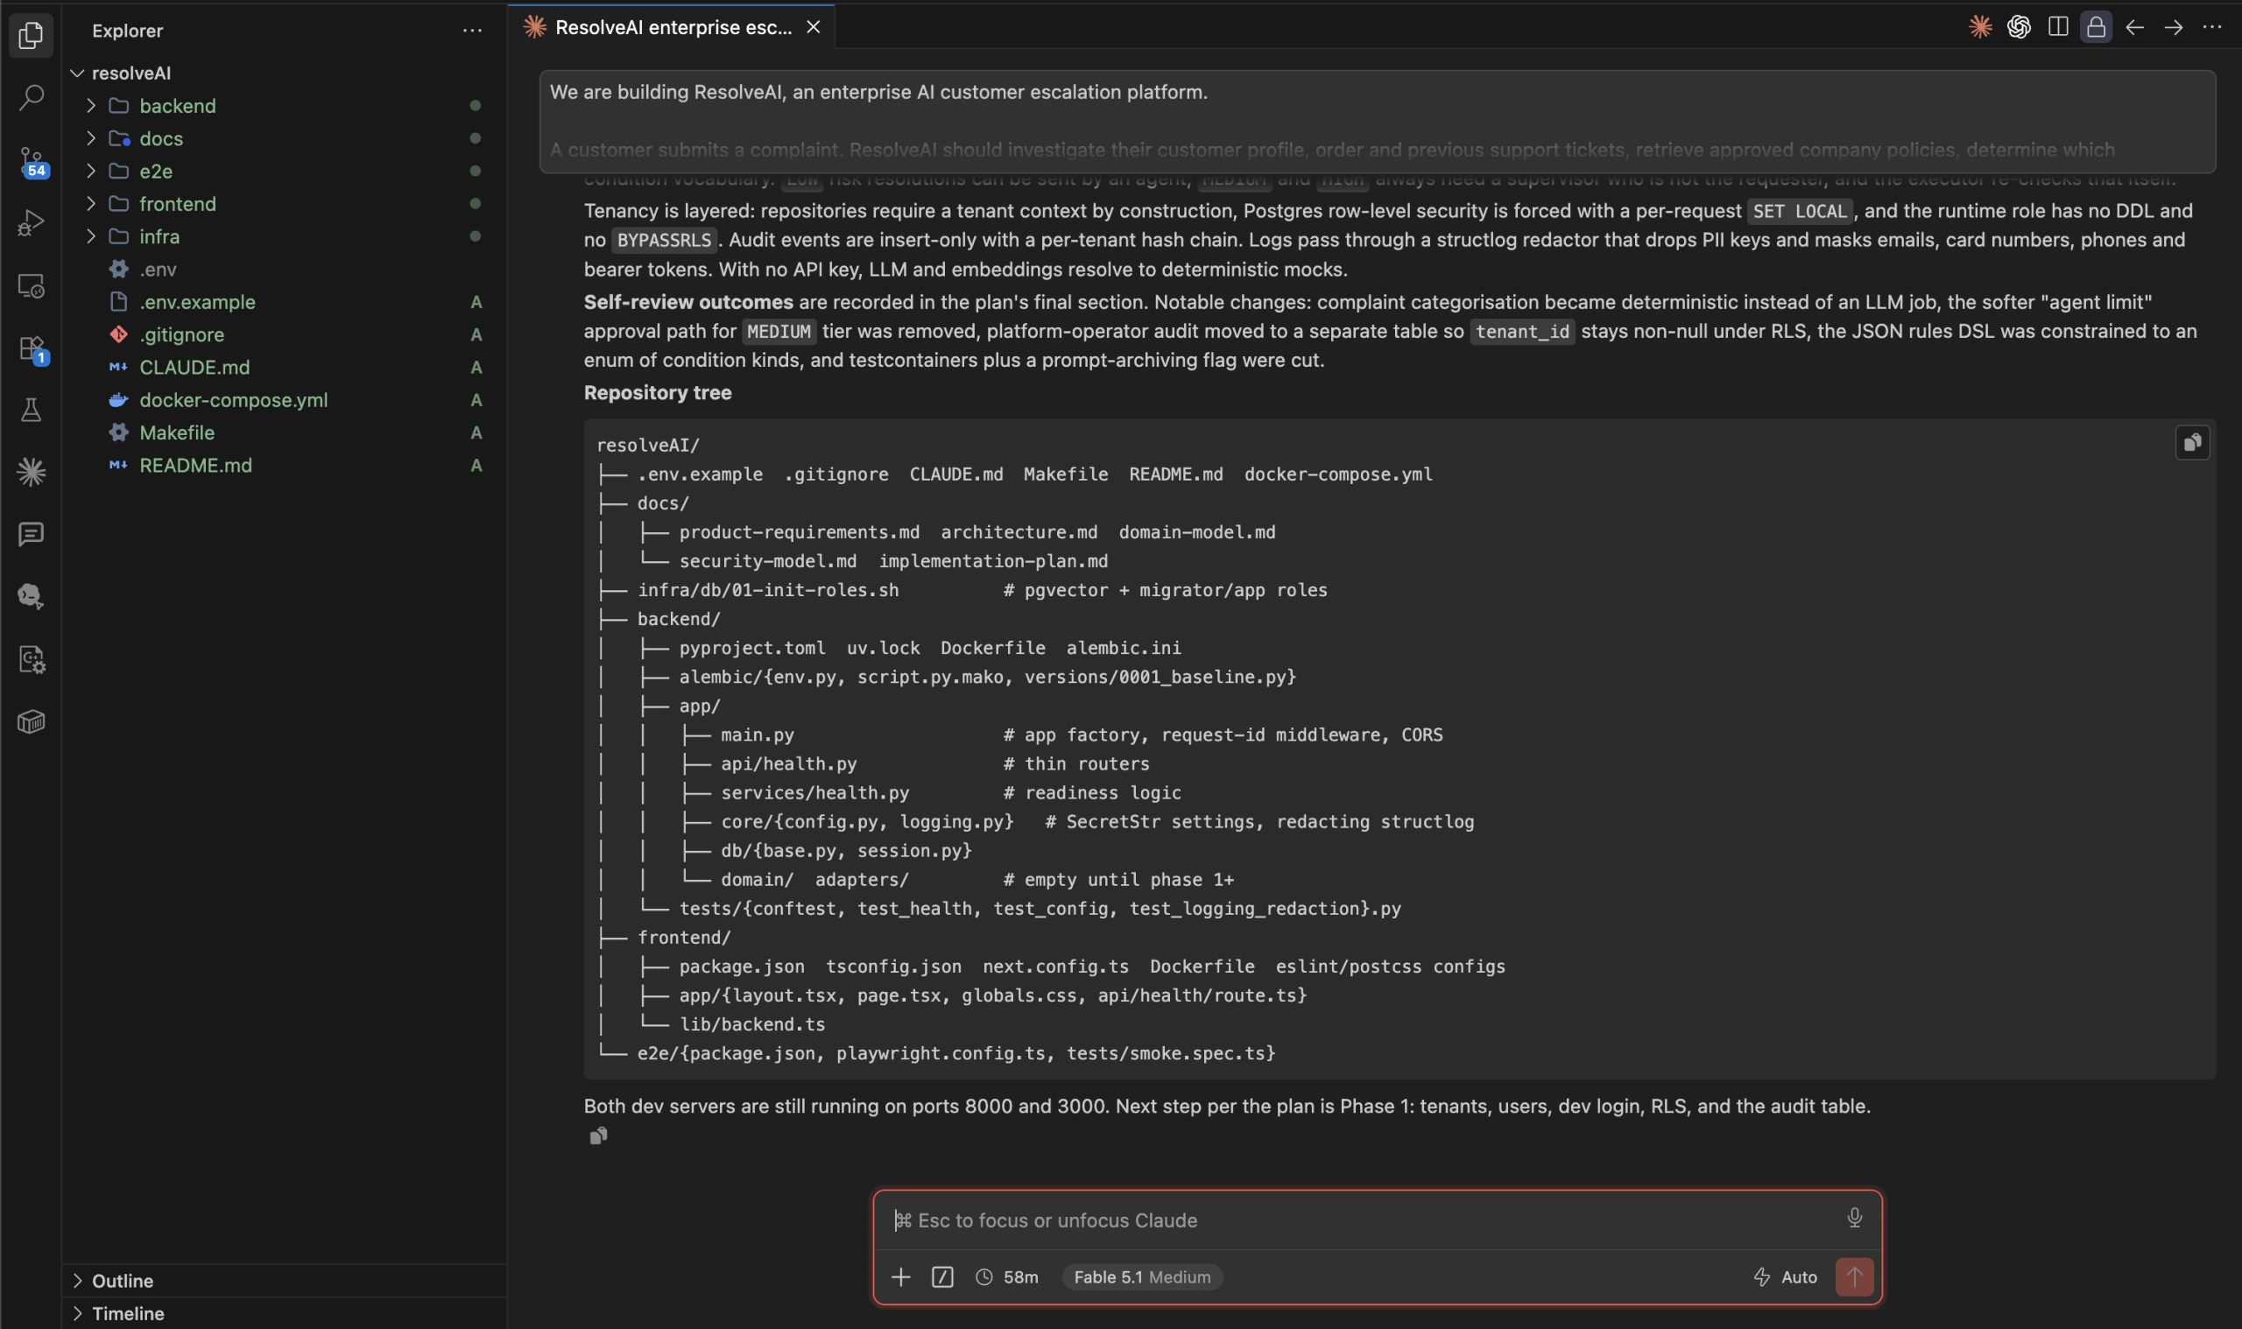Screen dimensions: 2242x1329
Task: Open the Search view icon
Action: click(x=31, y=96)
